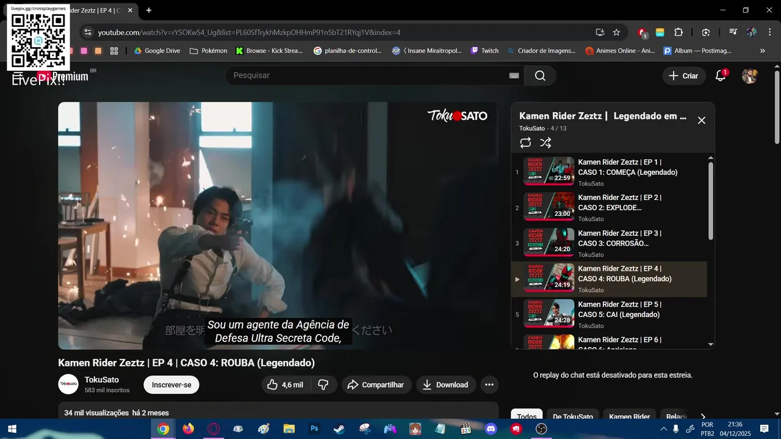
Task: Open the Pokémon bookmarks folder
Action: click(208, 51)
